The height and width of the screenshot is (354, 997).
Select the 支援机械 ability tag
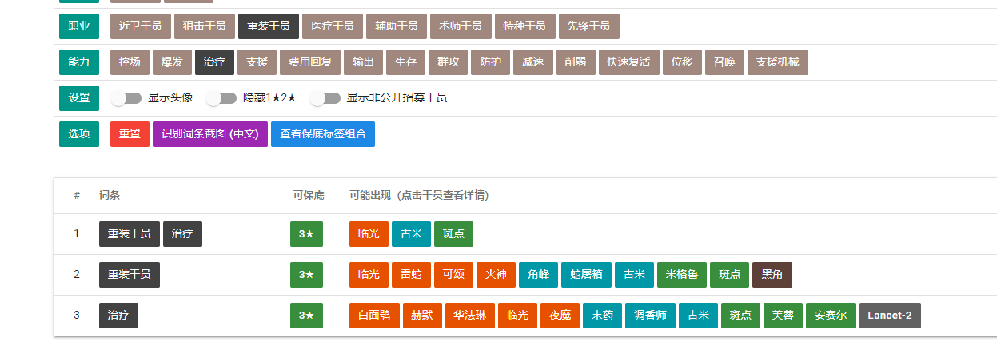(778, 62)
